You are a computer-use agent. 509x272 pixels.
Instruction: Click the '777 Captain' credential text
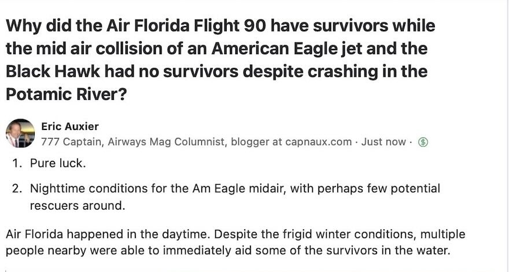coord(71,142)
